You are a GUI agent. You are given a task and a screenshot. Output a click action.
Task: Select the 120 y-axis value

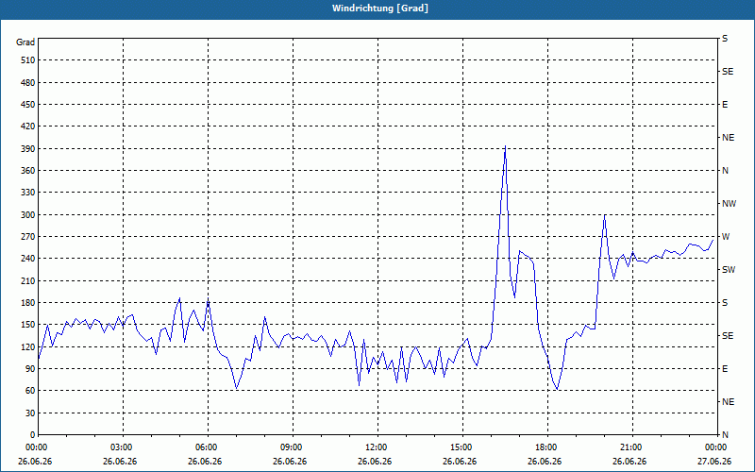pyautogui.click(x=28, y=346)
